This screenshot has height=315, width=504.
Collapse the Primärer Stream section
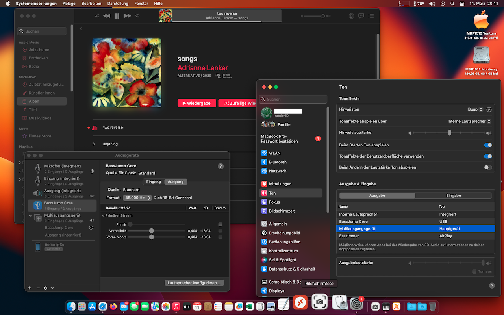103,215
